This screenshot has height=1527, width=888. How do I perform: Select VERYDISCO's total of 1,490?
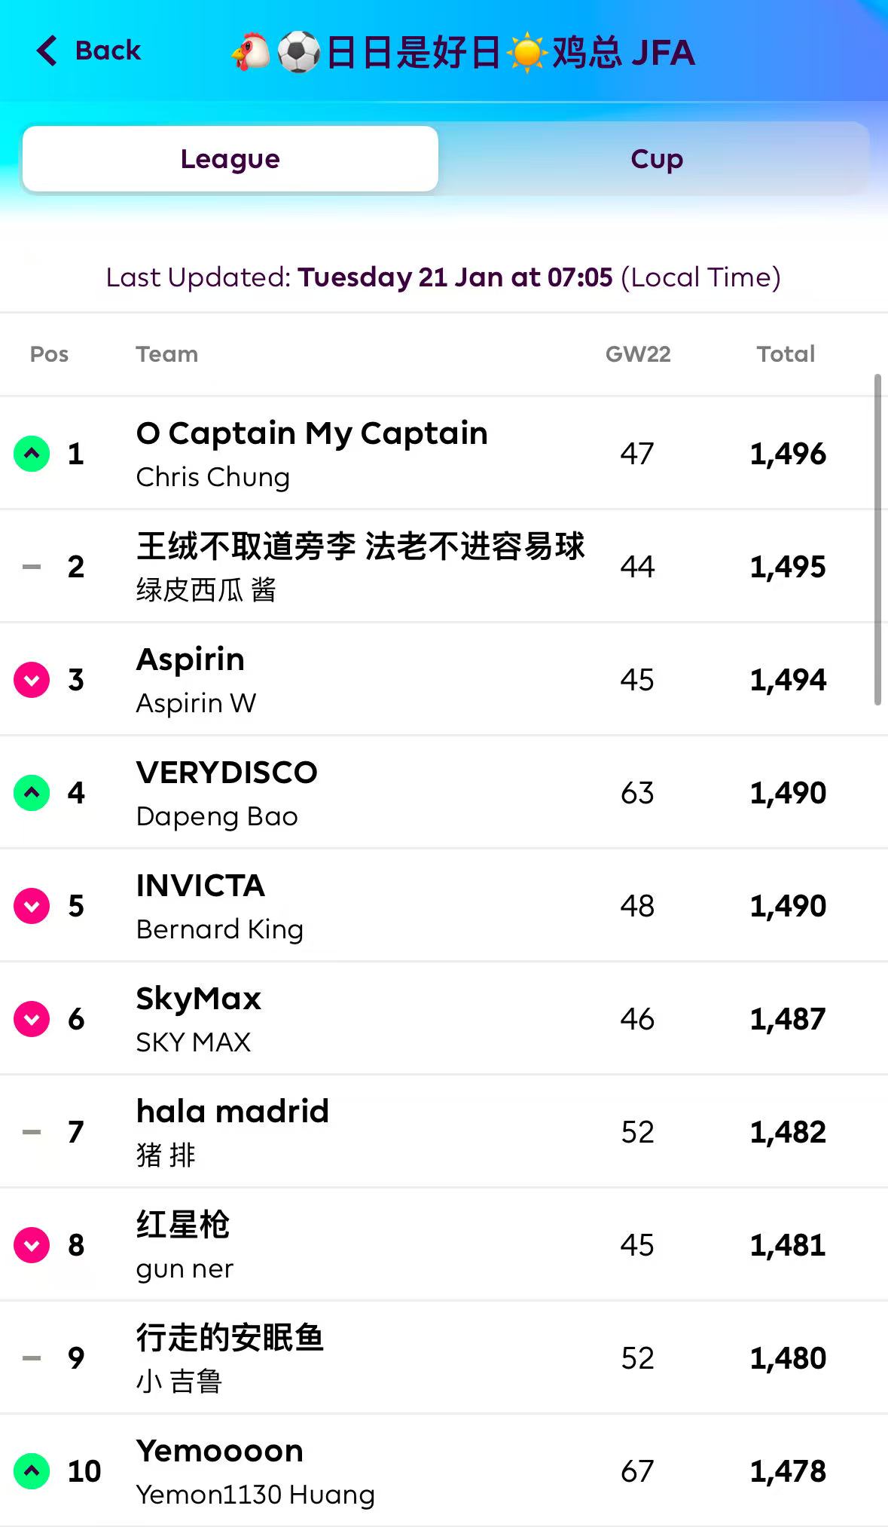coord(788,793)
